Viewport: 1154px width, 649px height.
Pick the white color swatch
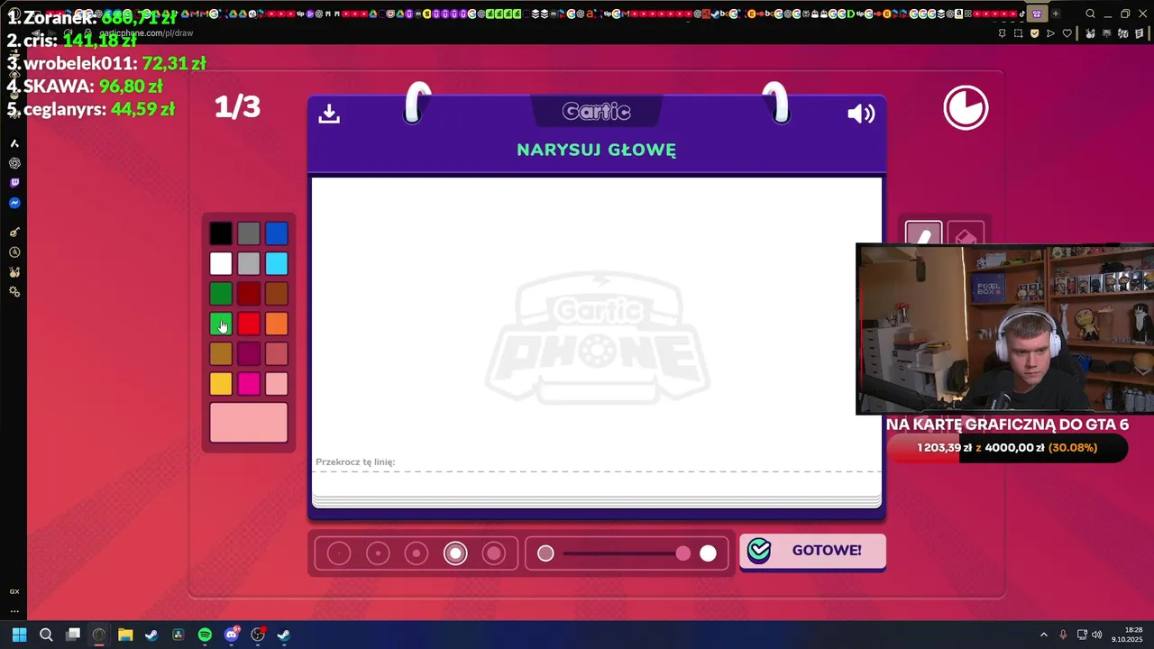pyautogui.click(x=221, y=263)
